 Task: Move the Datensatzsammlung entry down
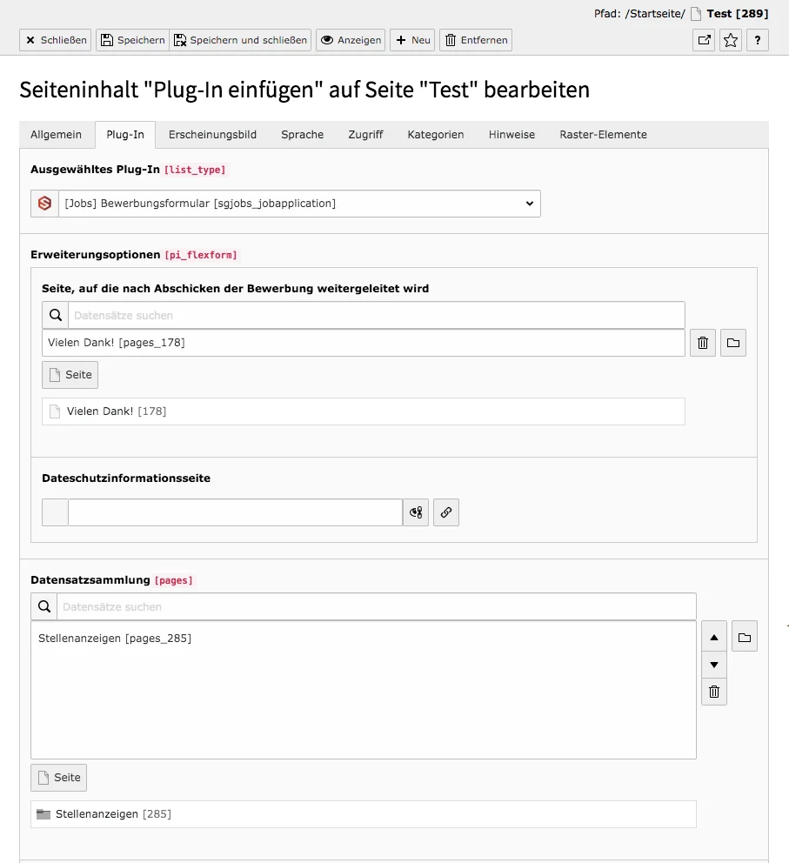pos(713,664)
